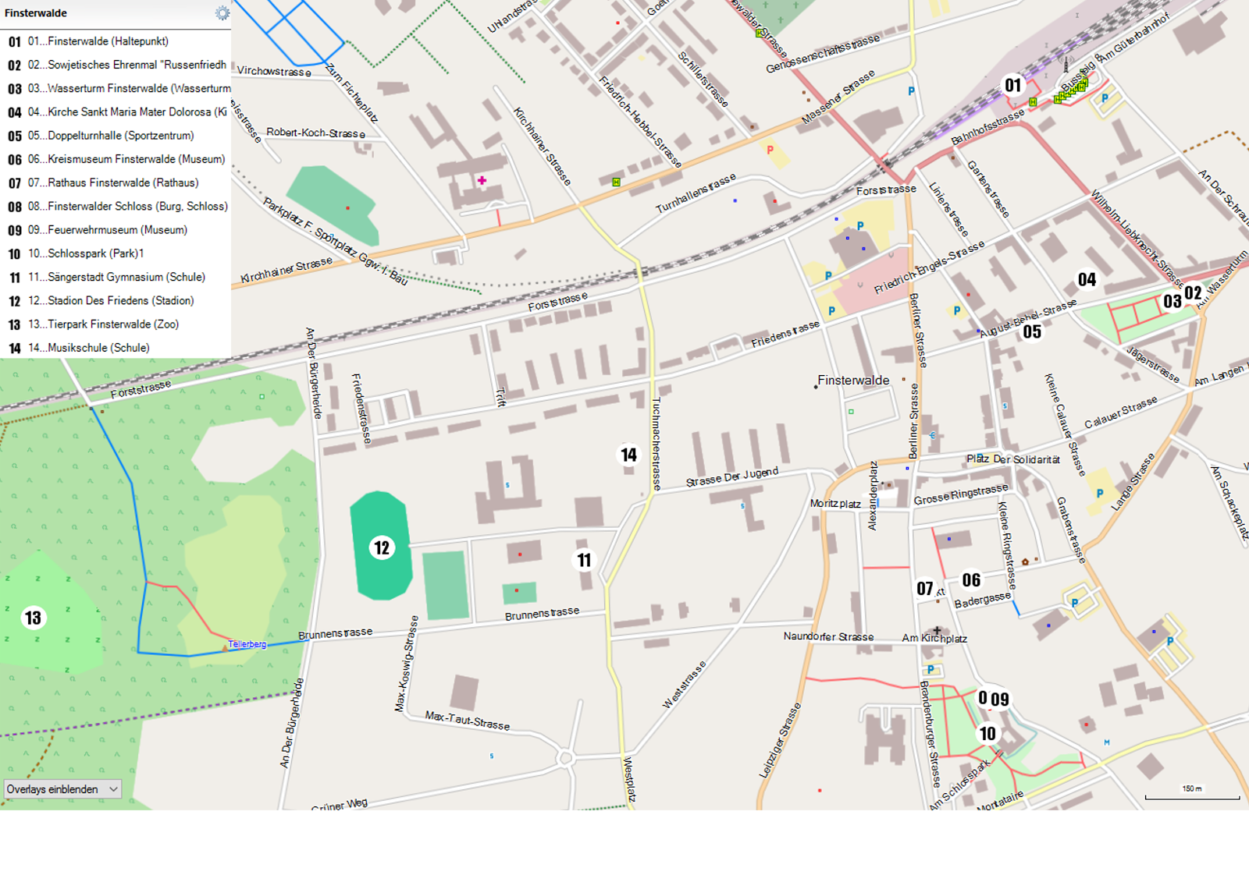Select map marker 06 above Badergasse
Viewport: 1249px width, 882px height.
pyautogui.click(x=971, y=579)
